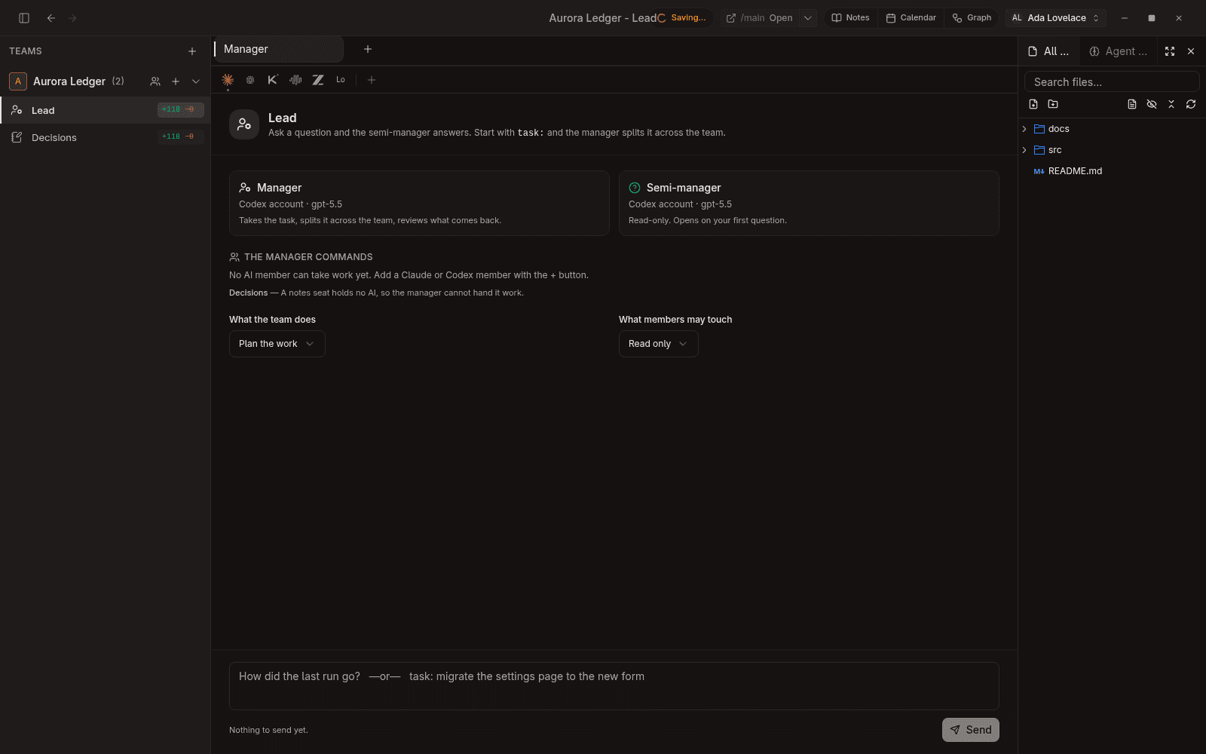Refresh the file tree

tap(1191, 104)
